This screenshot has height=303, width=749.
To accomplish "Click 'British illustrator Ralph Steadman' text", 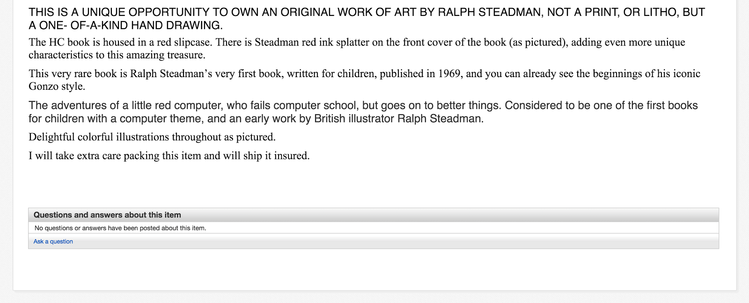I will (x=398, y=119).
